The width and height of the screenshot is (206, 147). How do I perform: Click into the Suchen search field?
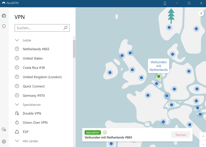(39, 28)
